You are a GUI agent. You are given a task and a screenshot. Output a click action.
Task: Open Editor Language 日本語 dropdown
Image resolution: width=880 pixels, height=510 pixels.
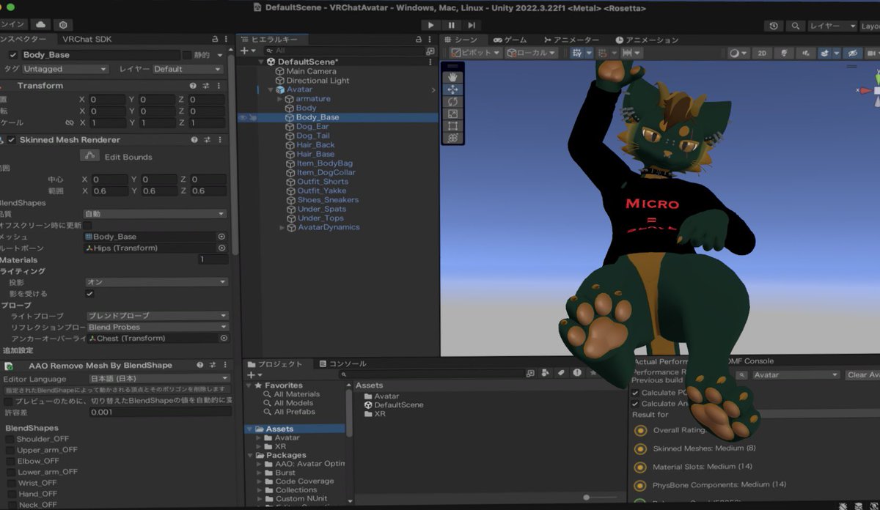coord(159,379)
